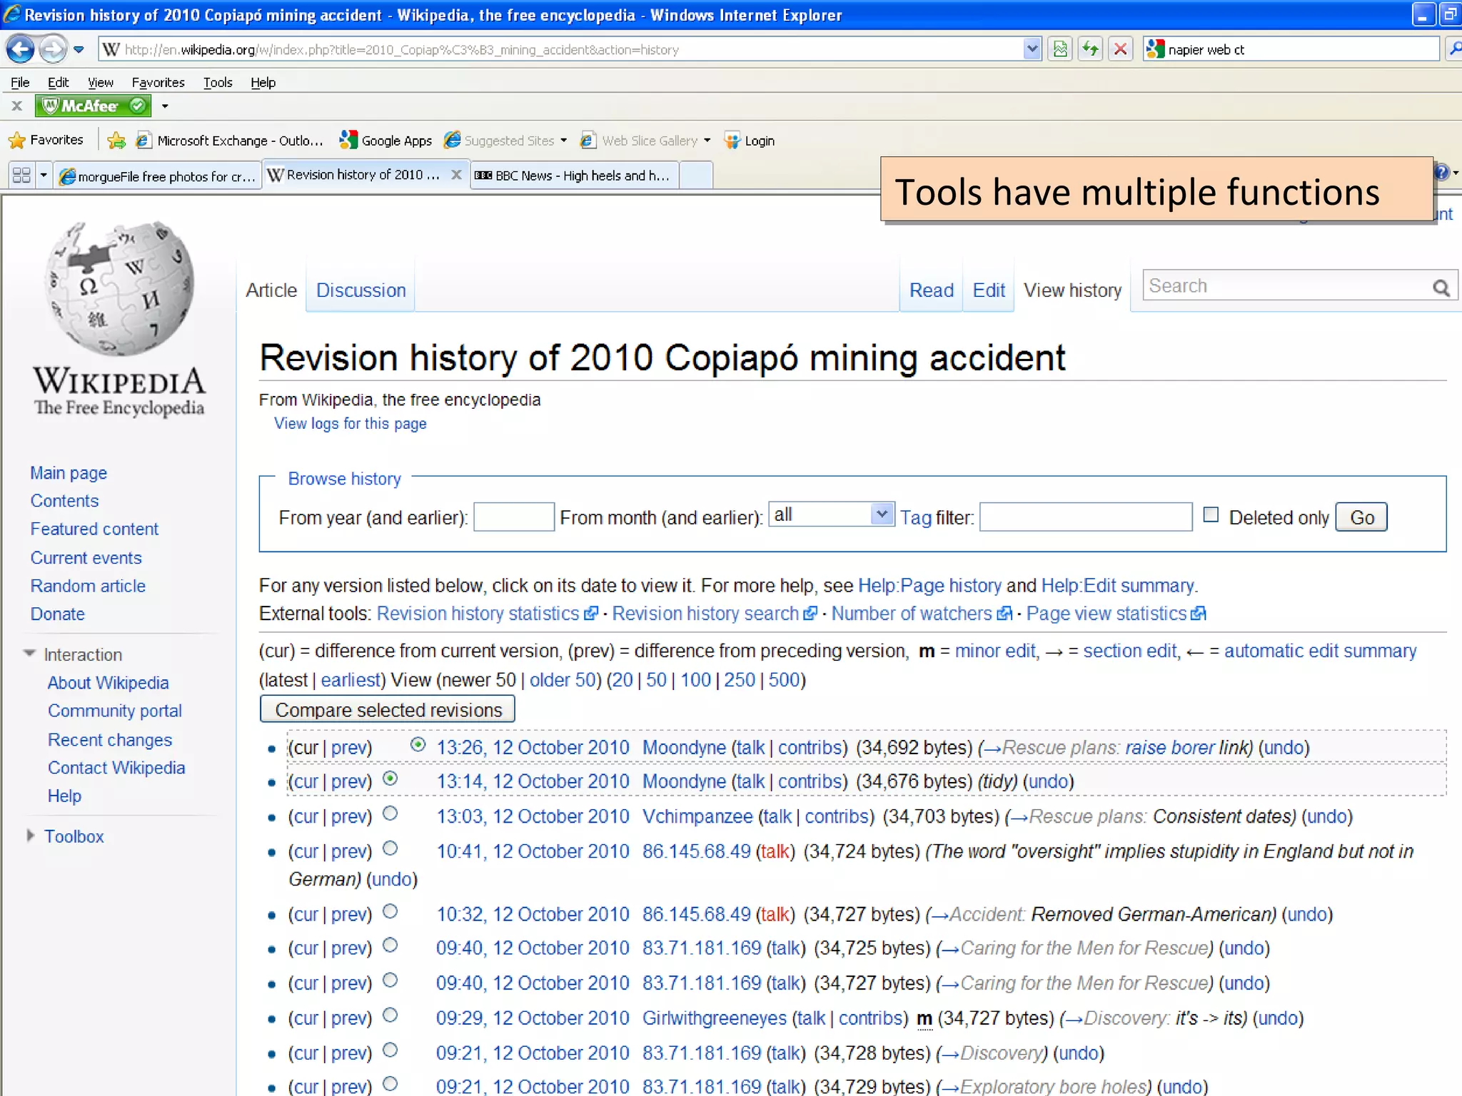Open the Favorites menu
The image size is (1462, 1096).
[x=158, y=82]
